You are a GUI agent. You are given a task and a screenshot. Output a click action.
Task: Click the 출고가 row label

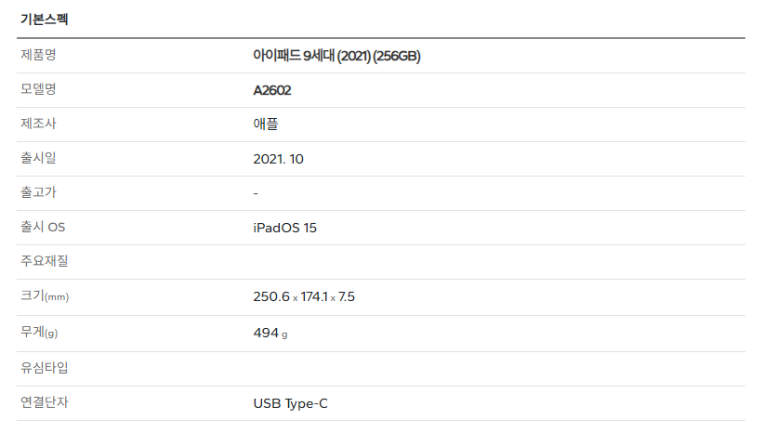pos(39,192)
